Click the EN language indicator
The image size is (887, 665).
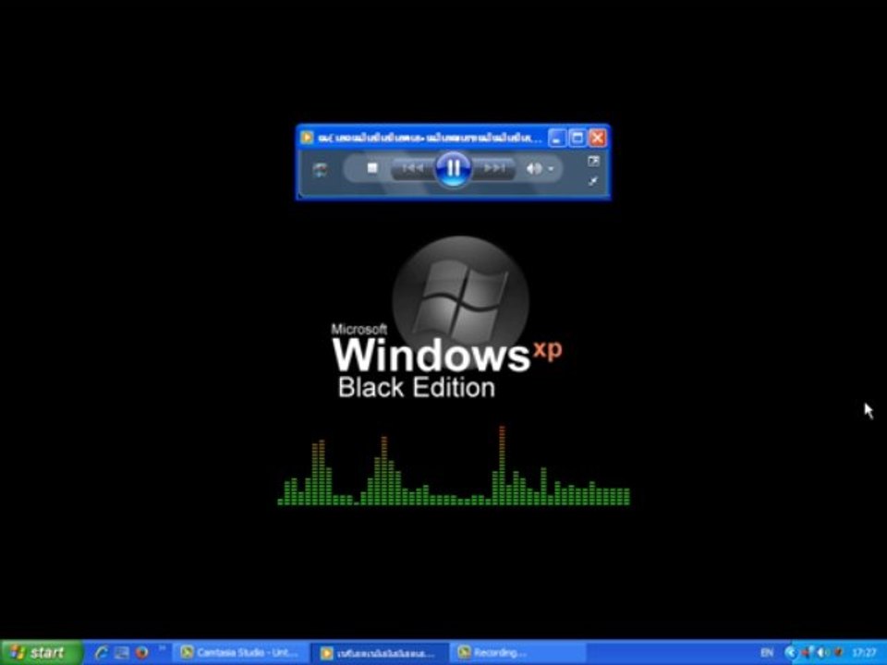767,653
